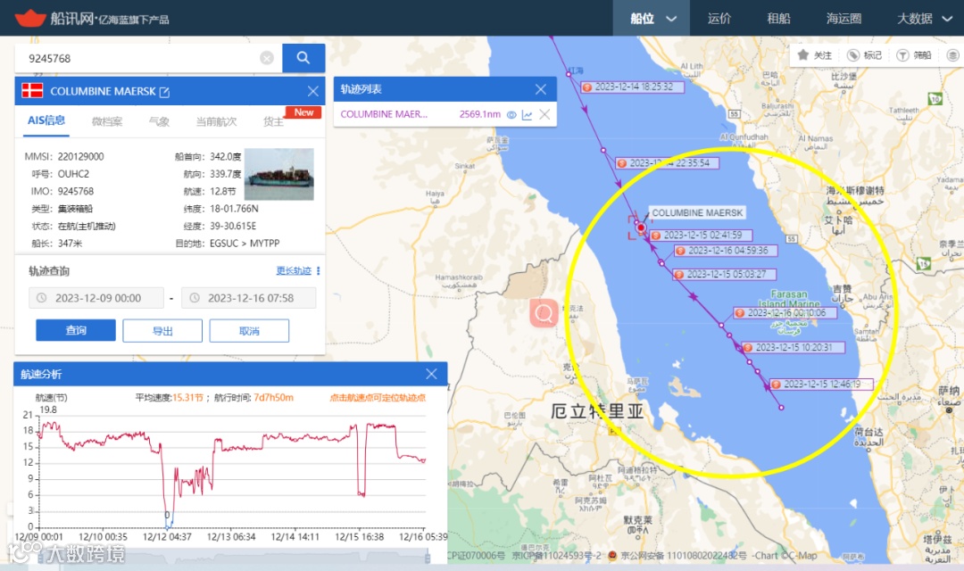964x571 pixels.
Task: Switch to the 气象 tab
Action: click(159, 121)
